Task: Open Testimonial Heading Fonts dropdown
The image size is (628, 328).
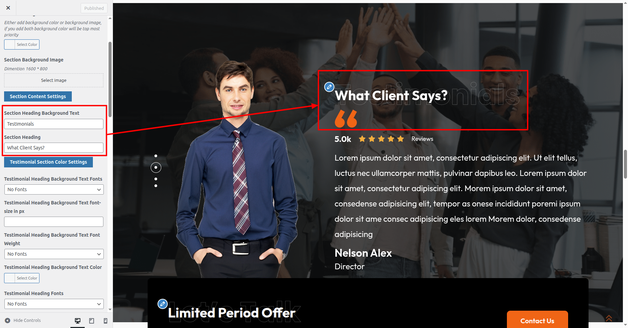Action: 54,304
